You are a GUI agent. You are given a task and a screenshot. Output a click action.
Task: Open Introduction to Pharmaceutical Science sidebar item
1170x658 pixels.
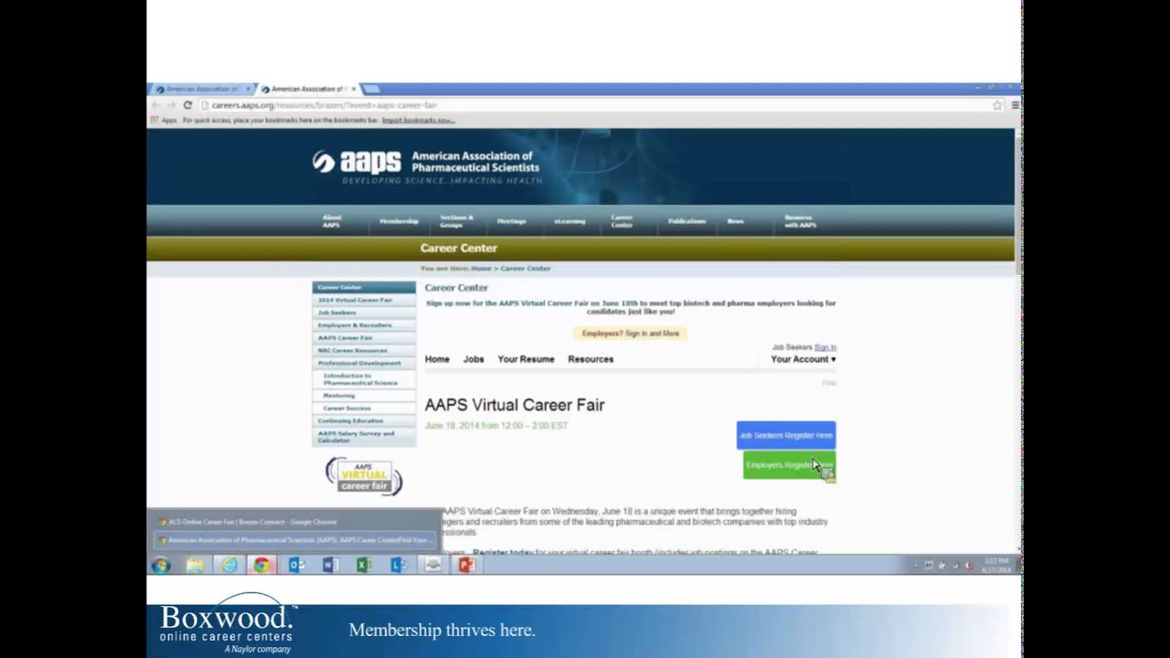(364, 379)
